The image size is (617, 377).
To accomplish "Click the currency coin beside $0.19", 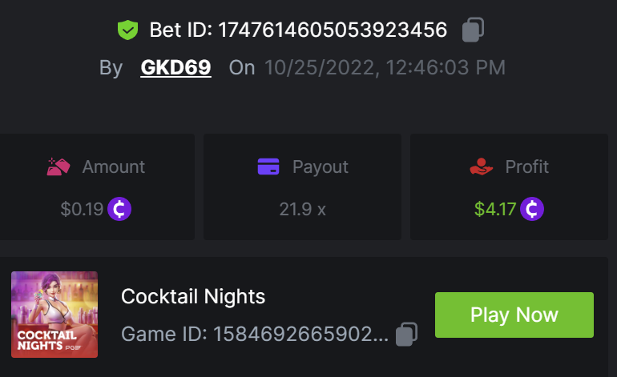I will click(x=119, y=210).
